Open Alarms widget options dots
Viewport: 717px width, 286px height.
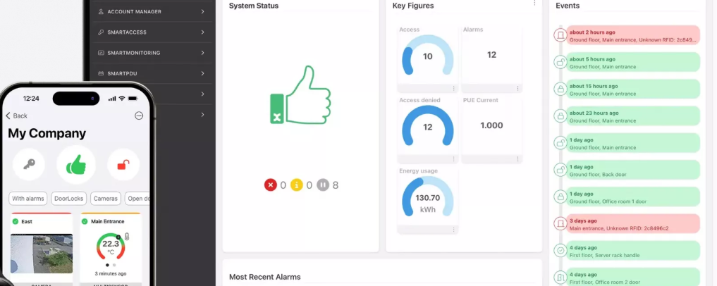[517, 89]
